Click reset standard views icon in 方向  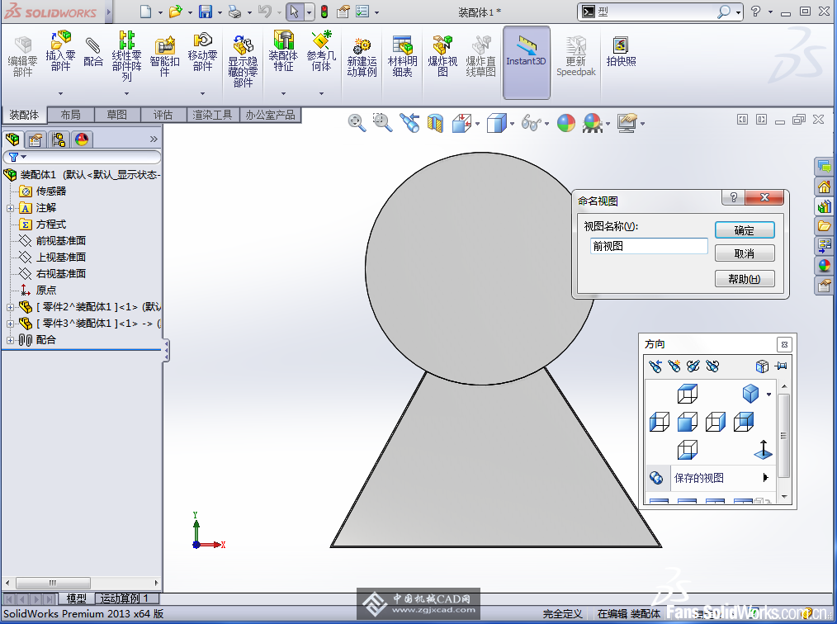(x=712, y=366)
